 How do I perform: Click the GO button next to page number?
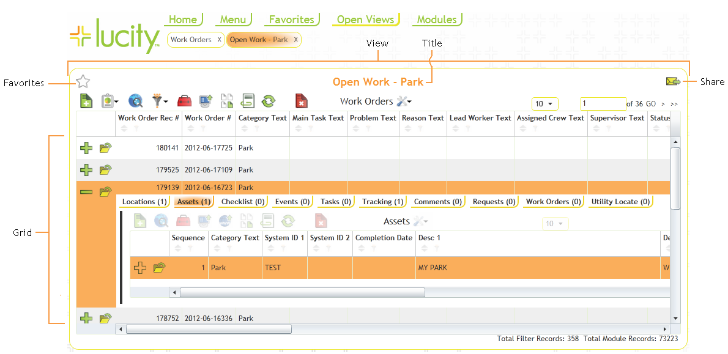pos(651,104)
